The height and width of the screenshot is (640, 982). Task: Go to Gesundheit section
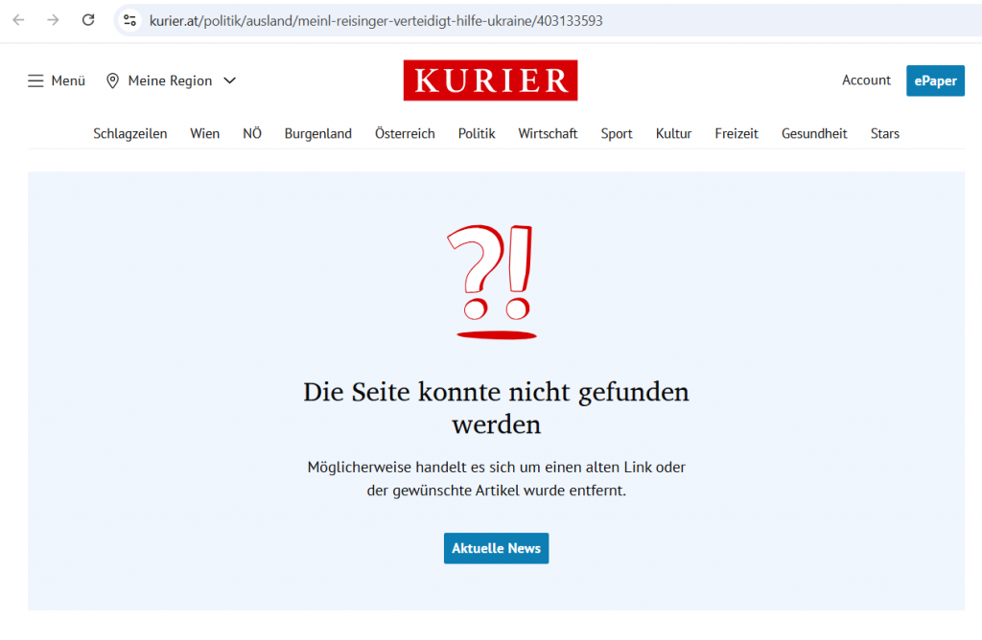pyautogui.click(x=814, y=134)
